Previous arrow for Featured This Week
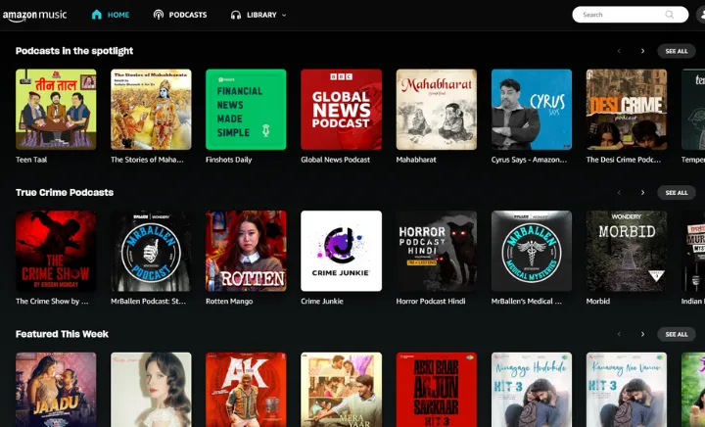This screenshot has height=427, width=705. (619, 334)
